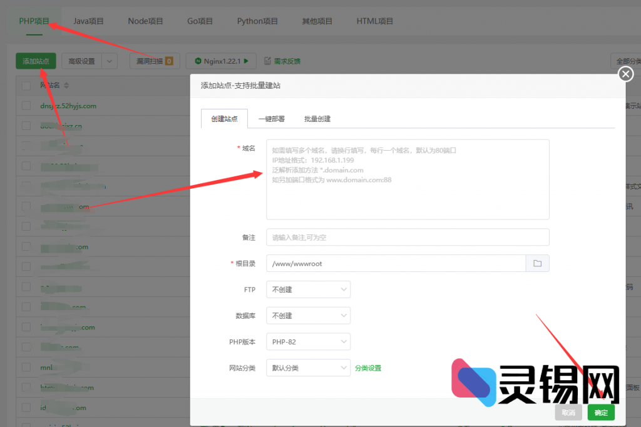The height and width of the screenshot is (427, 641).
Task: Click the folder browse icon beside root directory
Action: 537,263
